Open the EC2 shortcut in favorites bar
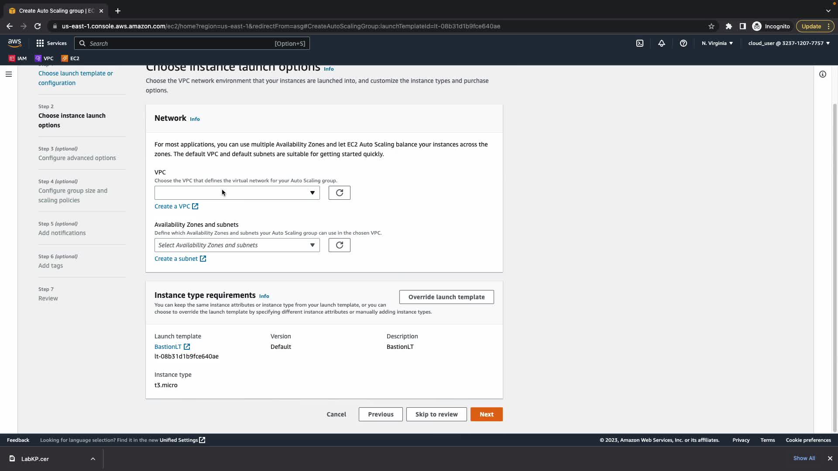Image resolution: width=838 pixels, height=471 pixels. pos(70,58)
